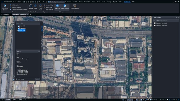Click the Undo arrow in title bar
Screen dimensions: 180x101
pyautogui.click(x=40, y=2)
